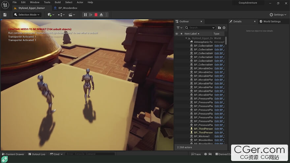Select the first BP_ThirdPerson character row

pos(200,129)
